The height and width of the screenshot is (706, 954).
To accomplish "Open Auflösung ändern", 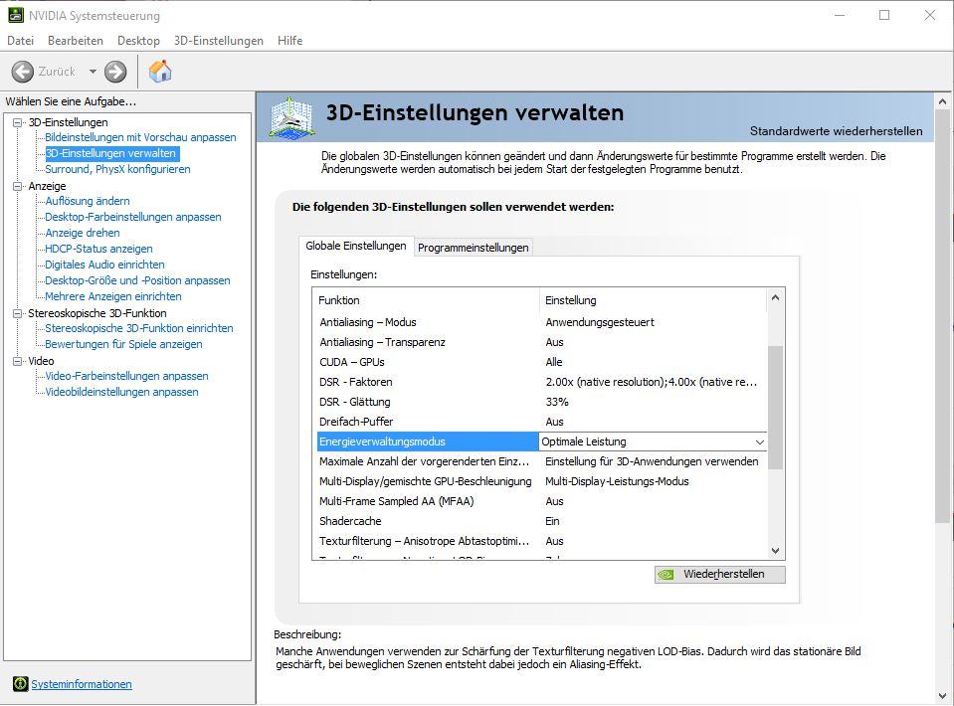I will (87, 201).
